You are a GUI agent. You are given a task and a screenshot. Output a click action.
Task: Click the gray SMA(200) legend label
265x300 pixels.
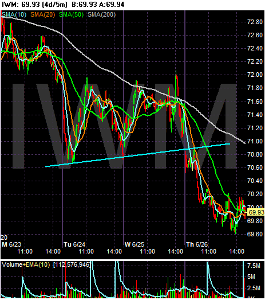tap(101, 14)
